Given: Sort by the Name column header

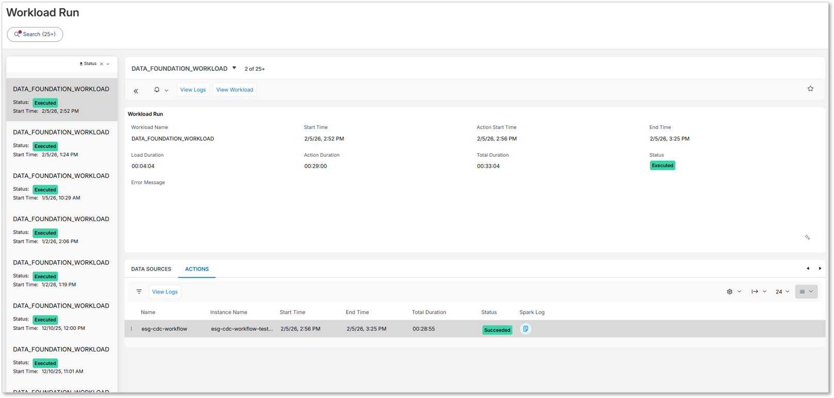Looking at the screenshot, I should pos(148,312).
